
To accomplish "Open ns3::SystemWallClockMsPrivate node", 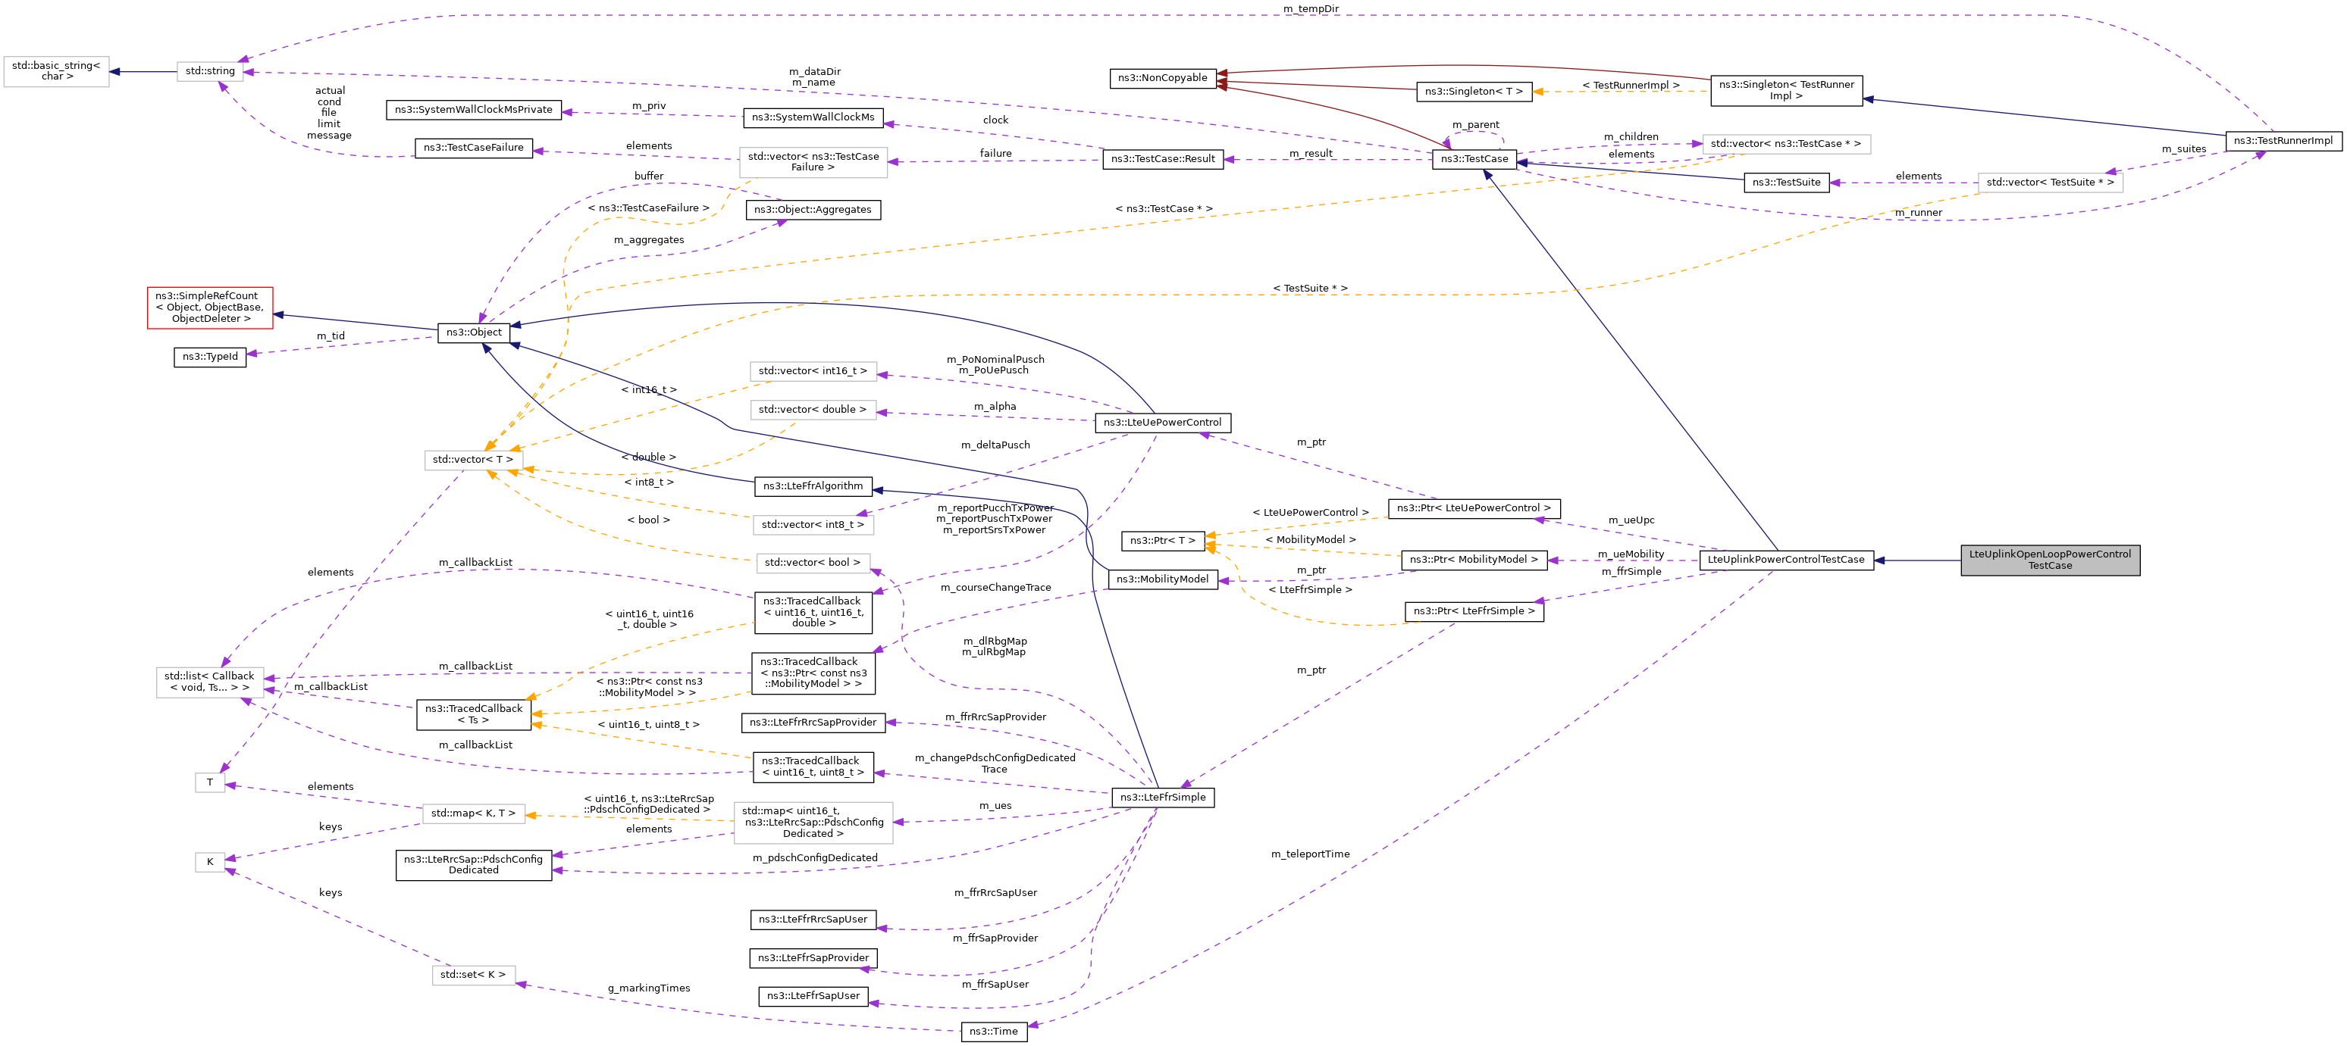I will point(474,109).
